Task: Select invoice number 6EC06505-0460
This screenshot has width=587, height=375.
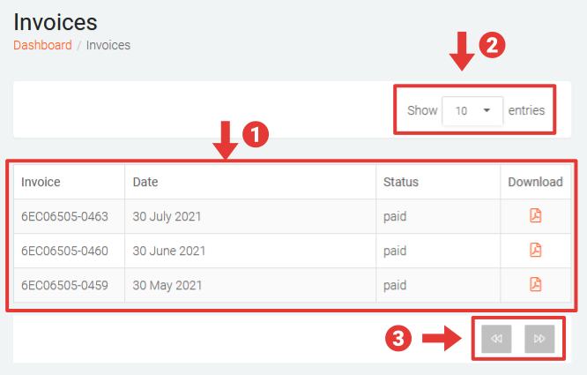Action: coord(64,251)
